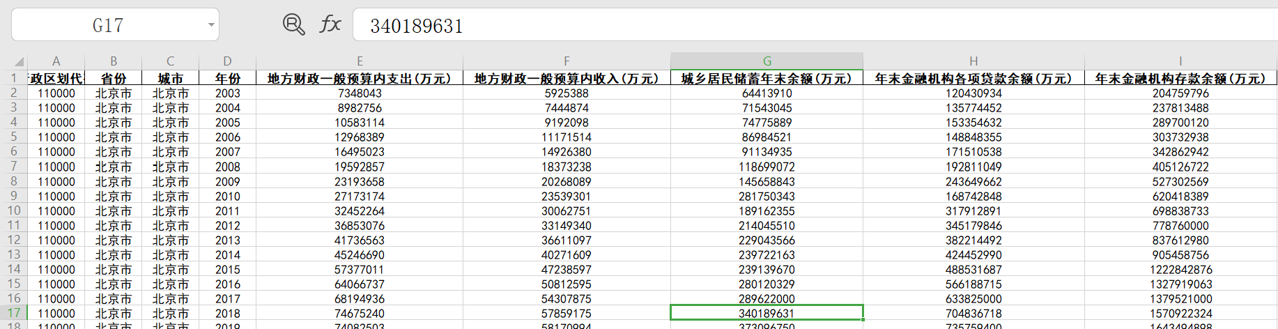Select column H header
Viewport: 1278px width, 329px height.
(973, 61)
